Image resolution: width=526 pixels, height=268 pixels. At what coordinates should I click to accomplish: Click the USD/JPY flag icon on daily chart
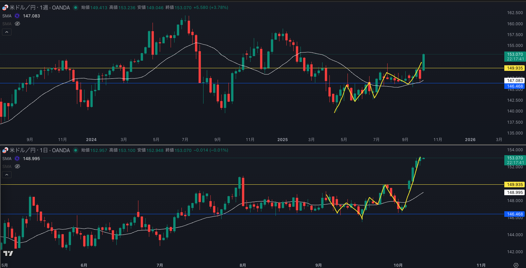point(5,150)
